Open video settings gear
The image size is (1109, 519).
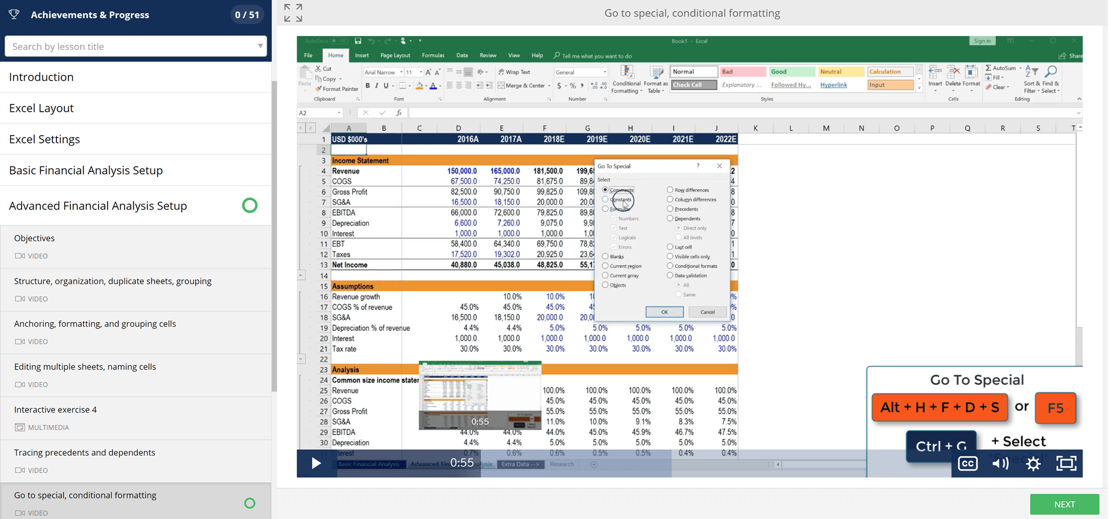pyautogui.click(x=1033, y=463)
